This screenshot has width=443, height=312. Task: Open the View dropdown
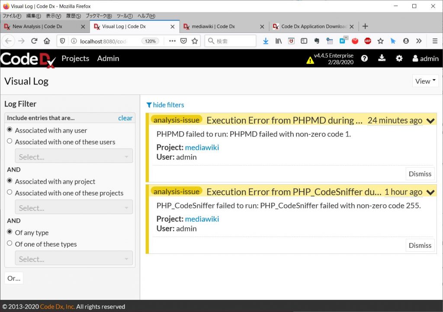click(x=425, y=81)
